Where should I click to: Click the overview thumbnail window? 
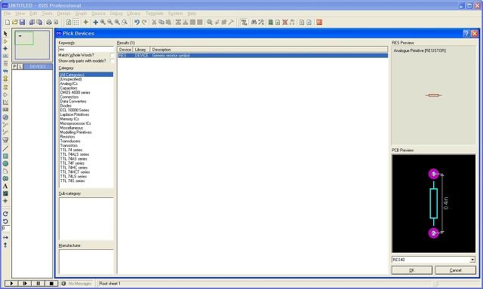(x=32, y=45)
